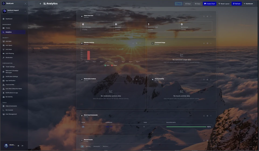Viewport: 259px width, 151px height.
Task: Close the Stats Overview widget
Action: (x=211, y=16)
